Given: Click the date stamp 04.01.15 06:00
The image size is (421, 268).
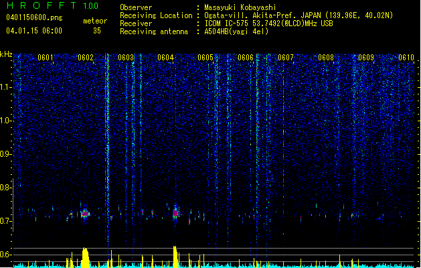Looking at the screenshot, I should coord(34,31).
